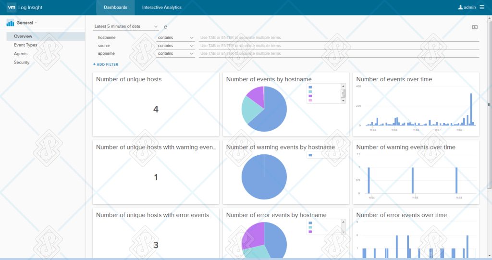The width and height of the screenshot is (492, 260).
Task: Open the admin user menu
Action: pos(467,7)
